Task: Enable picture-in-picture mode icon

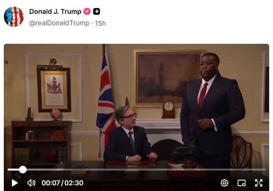Action: pyautogui.click(x=242, y=183)
